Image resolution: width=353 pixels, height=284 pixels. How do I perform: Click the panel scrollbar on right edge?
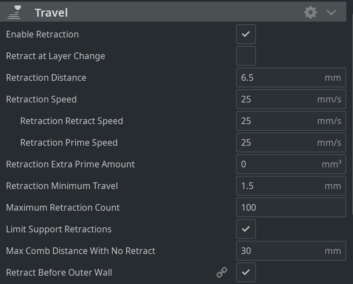click(x=352, y=115)
